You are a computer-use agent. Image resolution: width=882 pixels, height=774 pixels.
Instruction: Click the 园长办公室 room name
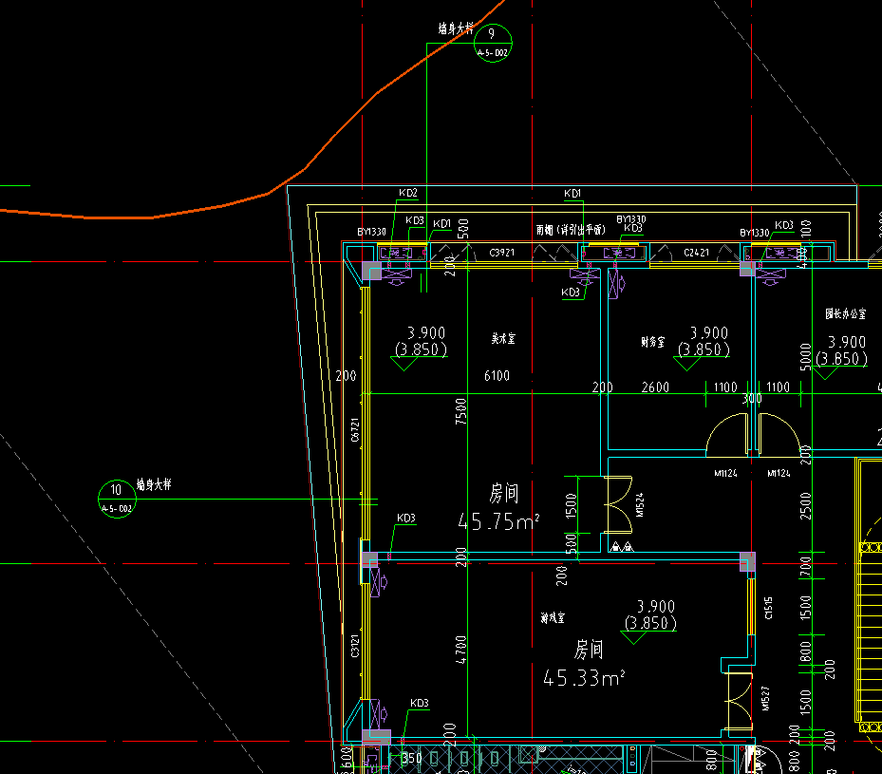pyautogui.click(x=845, y=313)
